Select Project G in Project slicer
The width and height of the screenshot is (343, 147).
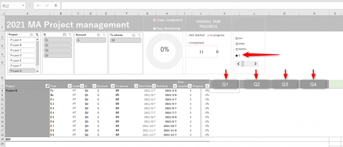(22, 71)
